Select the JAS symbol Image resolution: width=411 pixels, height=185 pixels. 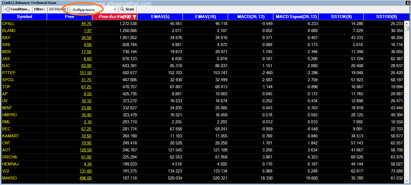[6, 59]
